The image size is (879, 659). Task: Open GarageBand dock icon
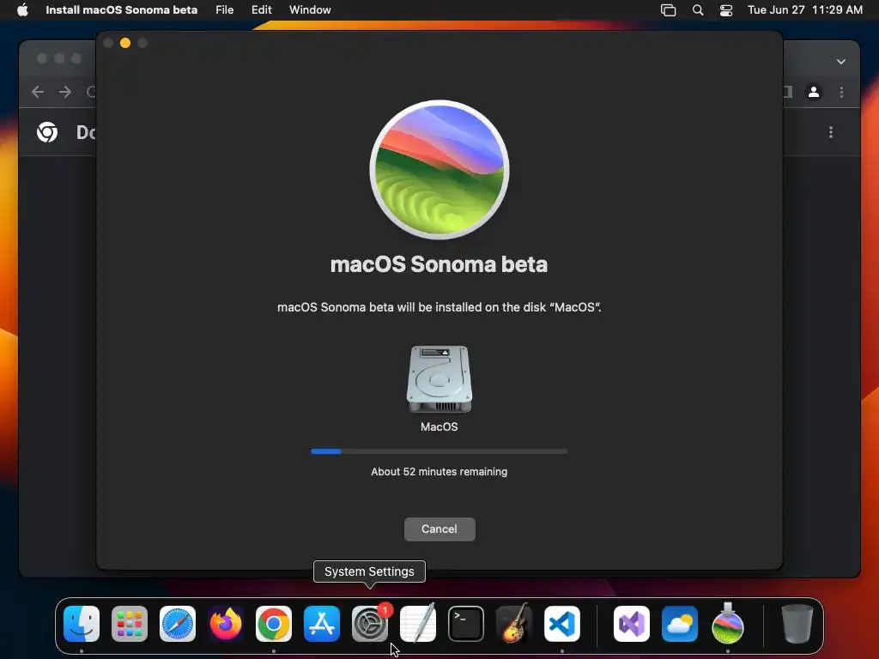click(514, 624)
